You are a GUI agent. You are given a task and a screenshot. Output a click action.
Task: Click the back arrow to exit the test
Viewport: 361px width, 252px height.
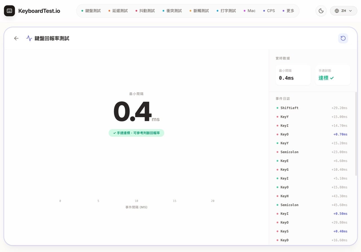tap(16, 38)
